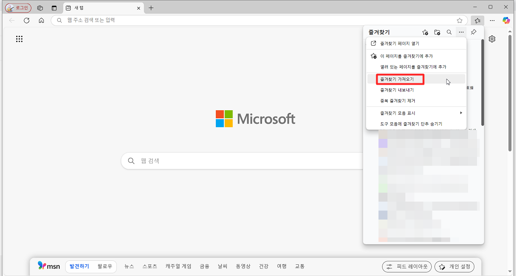The width and height of the screenshot is (516, 276).
Task: Select 즐겨찾기 페이지 열기 menu item
Action: pyautogui.click(x=416, y=43)
